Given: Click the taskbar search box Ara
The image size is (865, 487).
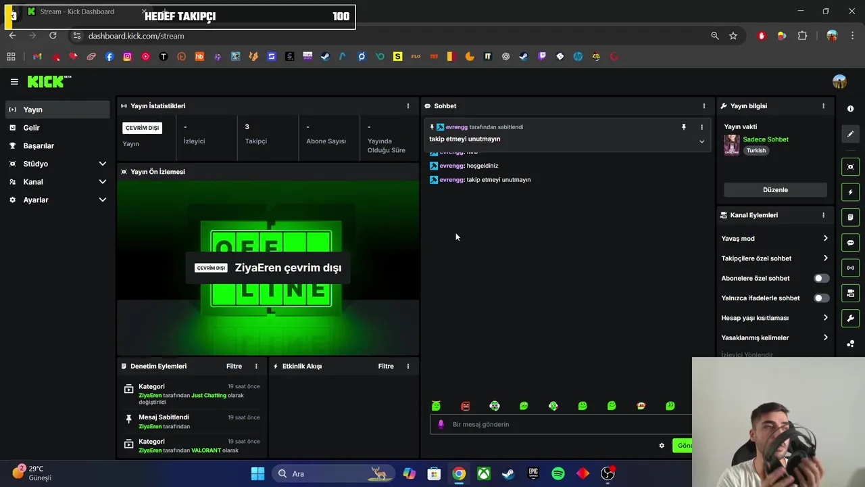Looking at the screenshot, I should [333, 473].
